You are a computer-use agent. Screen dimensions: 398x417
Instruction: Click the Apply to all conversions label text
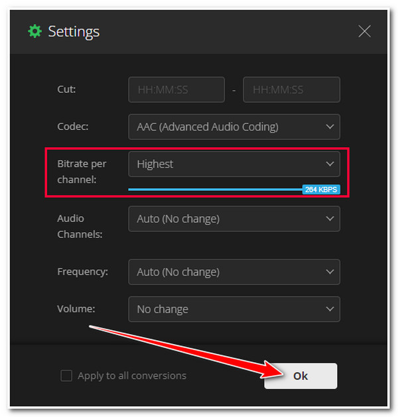point(132,376)
